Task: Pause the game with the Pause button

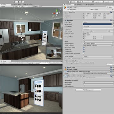Action: pos(19,2)
